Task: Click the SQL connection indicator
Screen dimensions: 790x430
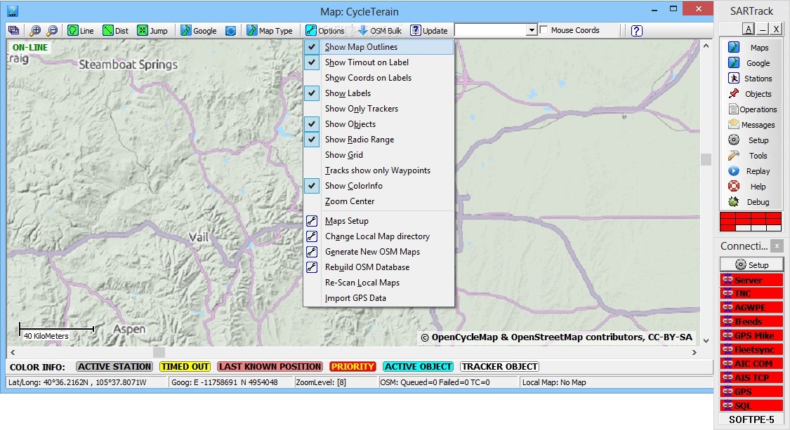Action: (751, 405)
